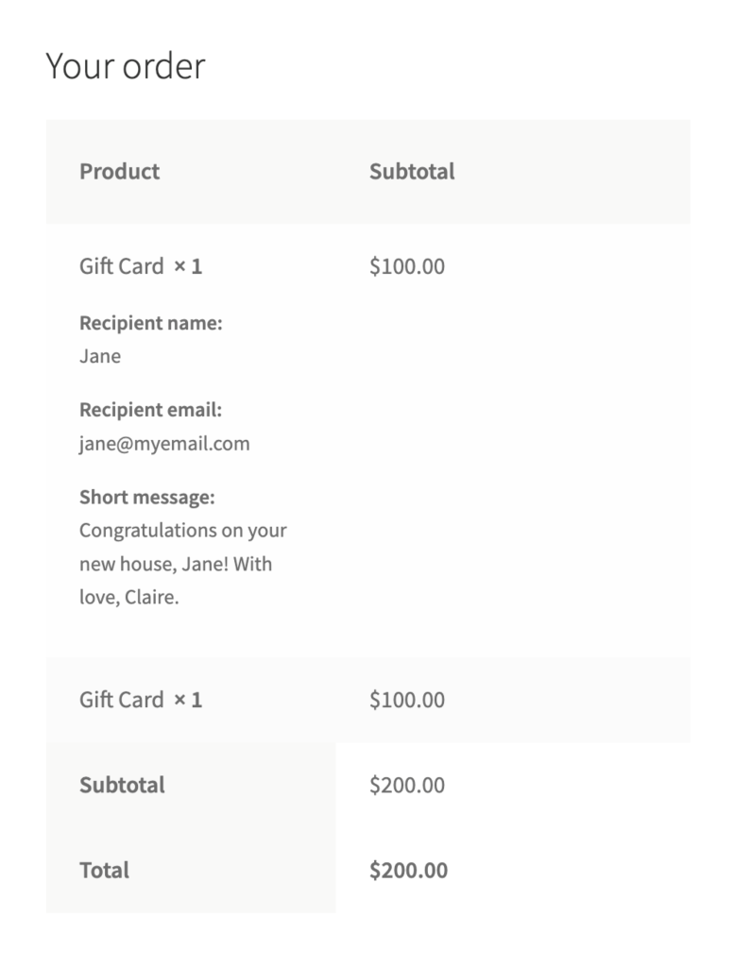Click the first Gift Card's $100.00 price
The image size is (734, 967).
tap(406, 266)
